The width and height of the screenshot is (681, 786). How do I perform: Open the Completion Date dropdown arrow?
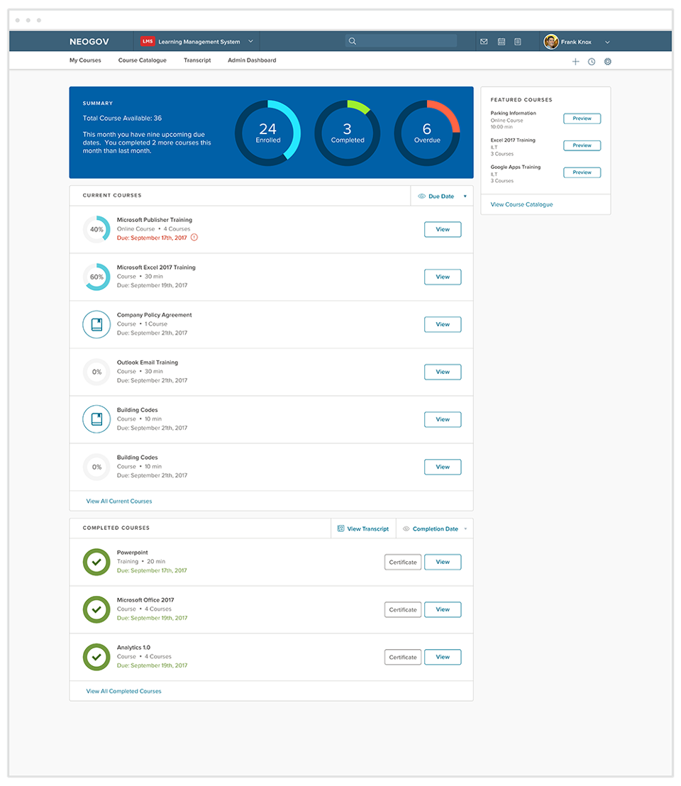(465, 528)
